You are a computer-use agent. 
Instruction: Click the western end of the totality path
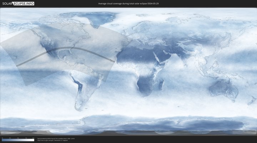click(18, 65)
